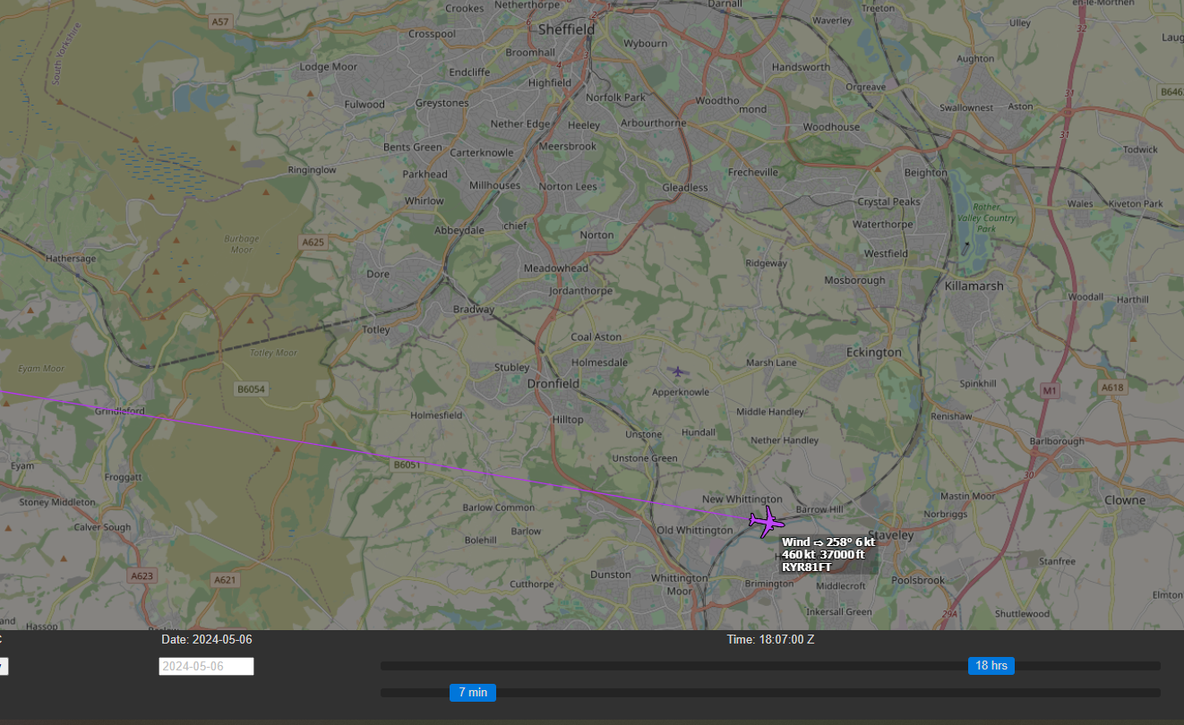This screenshot has height=725, width=1184.
Task: Click the Dronfield town label
Action: click(553, 383)
